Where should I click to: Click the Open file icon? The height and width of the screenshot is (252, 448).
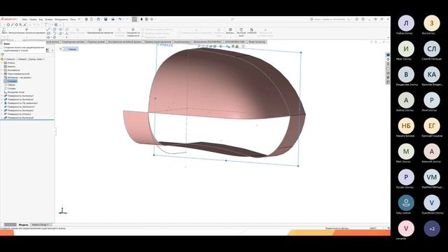point(98,19)
